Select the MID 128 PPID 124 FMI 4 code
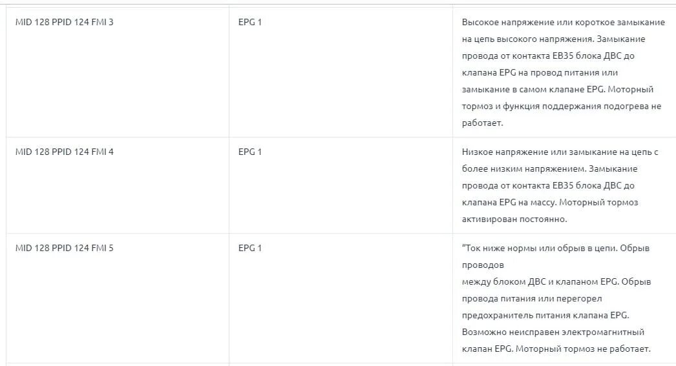This screenshot has width=676, height=366. click(x=65, y=152)
